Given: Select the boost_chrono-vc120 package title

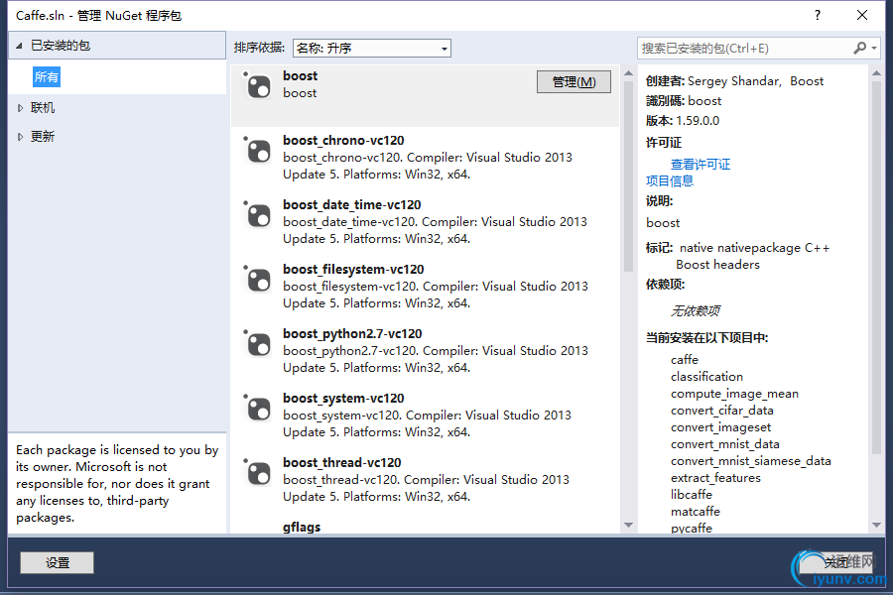Looking at the screenshot, I should pyautogui.click(x=343, y=140).
